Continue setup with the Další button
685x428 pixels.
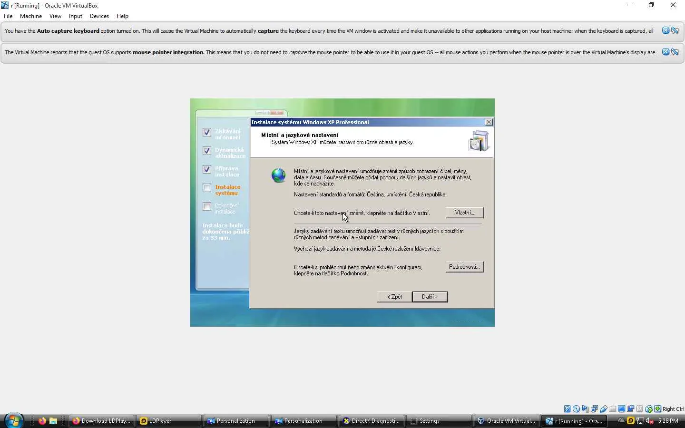click(x=430, y=297)
